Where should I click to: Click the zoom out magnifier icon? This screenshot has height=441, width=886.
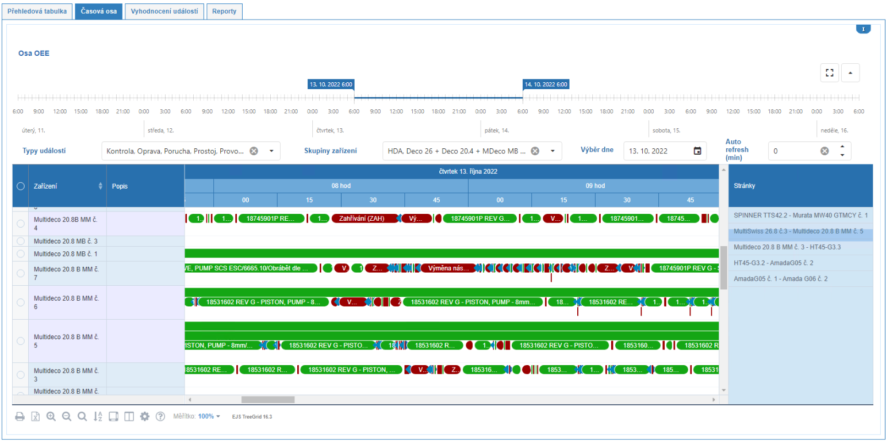click(x=66, y=416)
